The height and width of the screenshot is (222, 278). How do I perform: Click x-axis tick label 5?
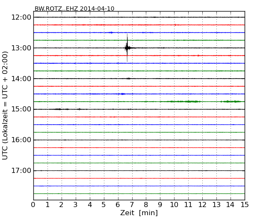(104, 205)
